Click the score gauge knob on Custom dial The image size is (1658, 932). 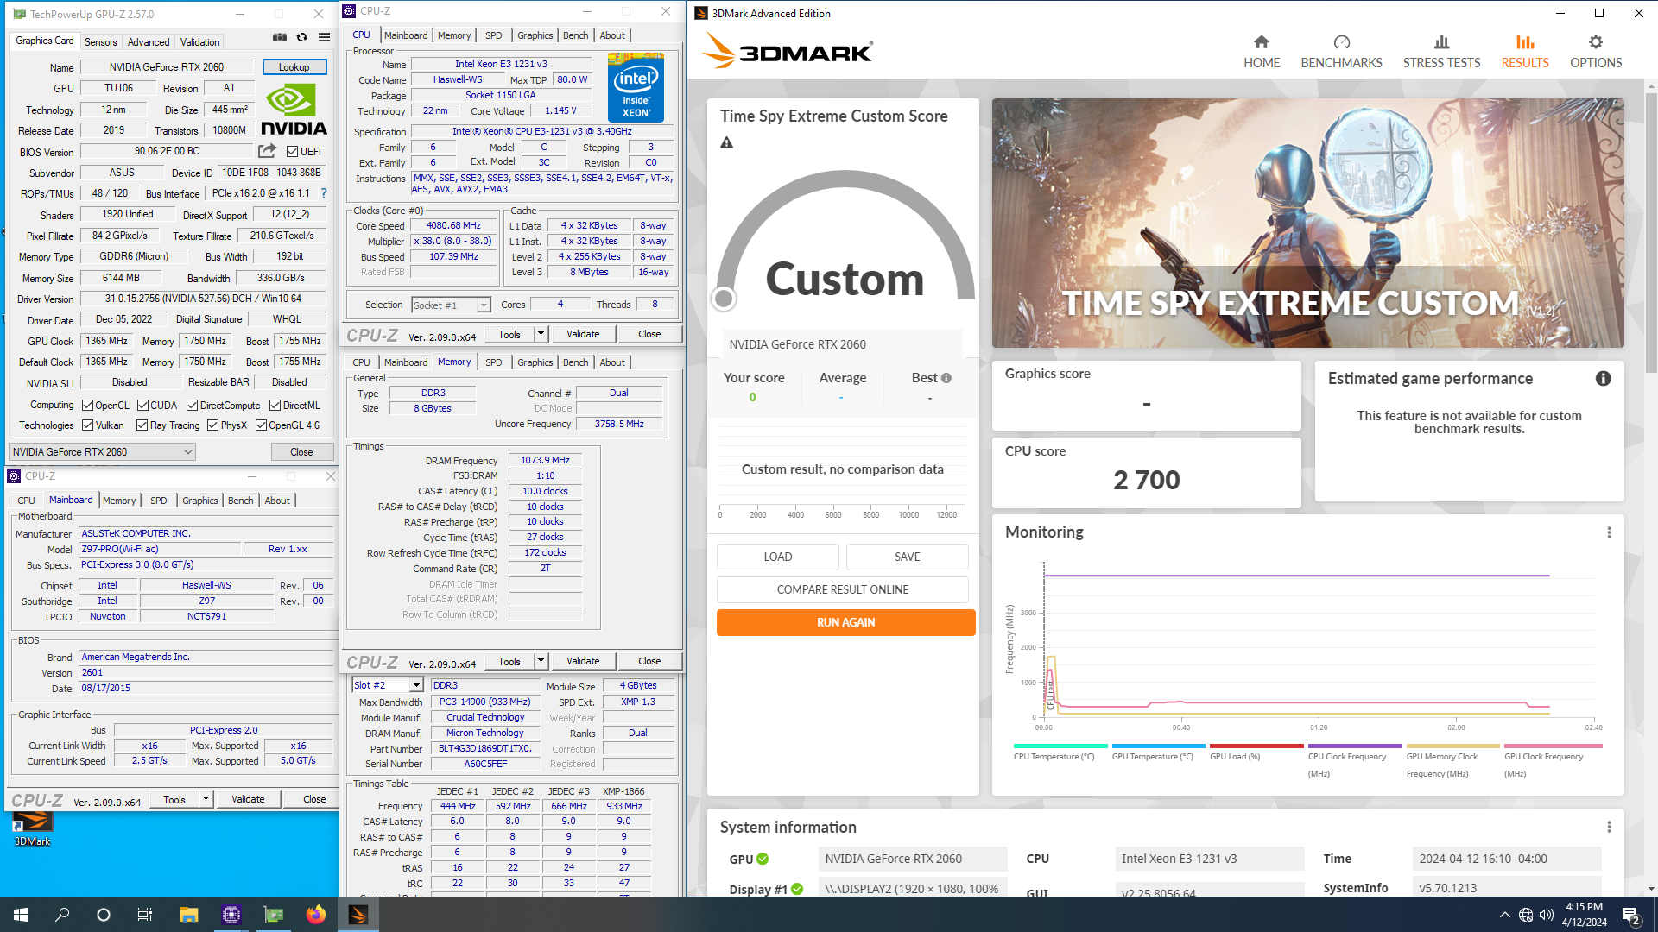coord(724,299)
